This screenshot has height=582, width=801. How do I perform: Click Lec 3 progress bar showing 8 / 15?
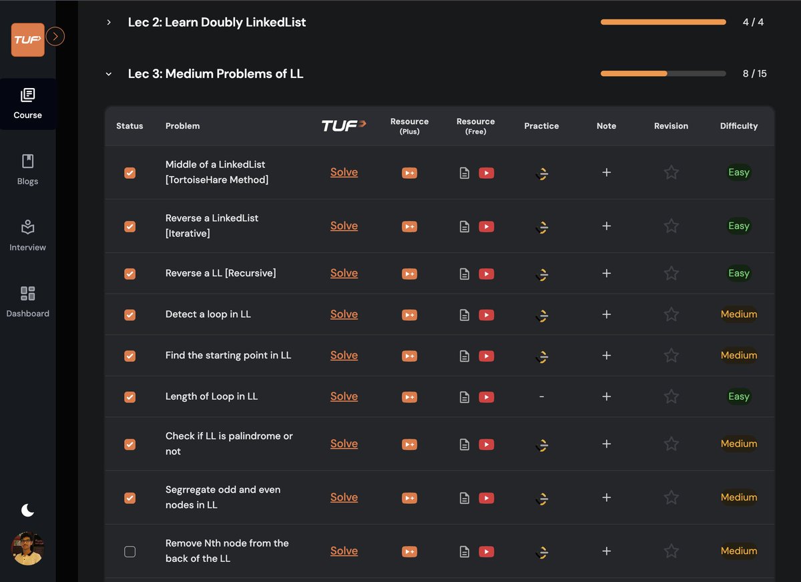click(663, 73)
